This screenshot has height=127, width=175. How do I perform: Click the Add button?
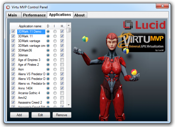pos(19,115)
